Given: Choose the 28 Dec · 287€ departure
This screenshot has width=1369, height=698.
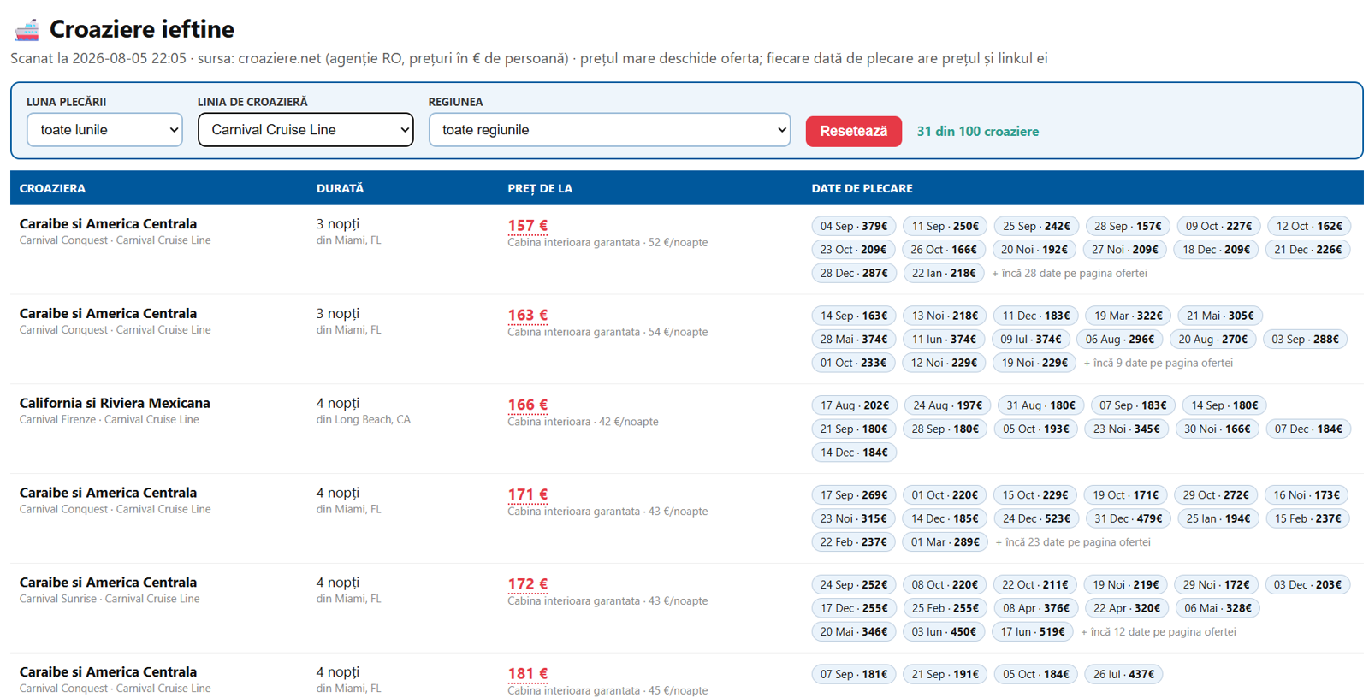Looking at the screenshot, I should tap(853, 274).
